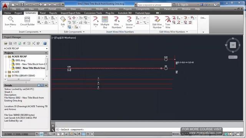Click in the keyword search input field

pyautogui.click(x=154, y=5)
